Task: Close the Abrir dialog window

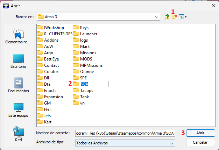Action: (214, 6)
